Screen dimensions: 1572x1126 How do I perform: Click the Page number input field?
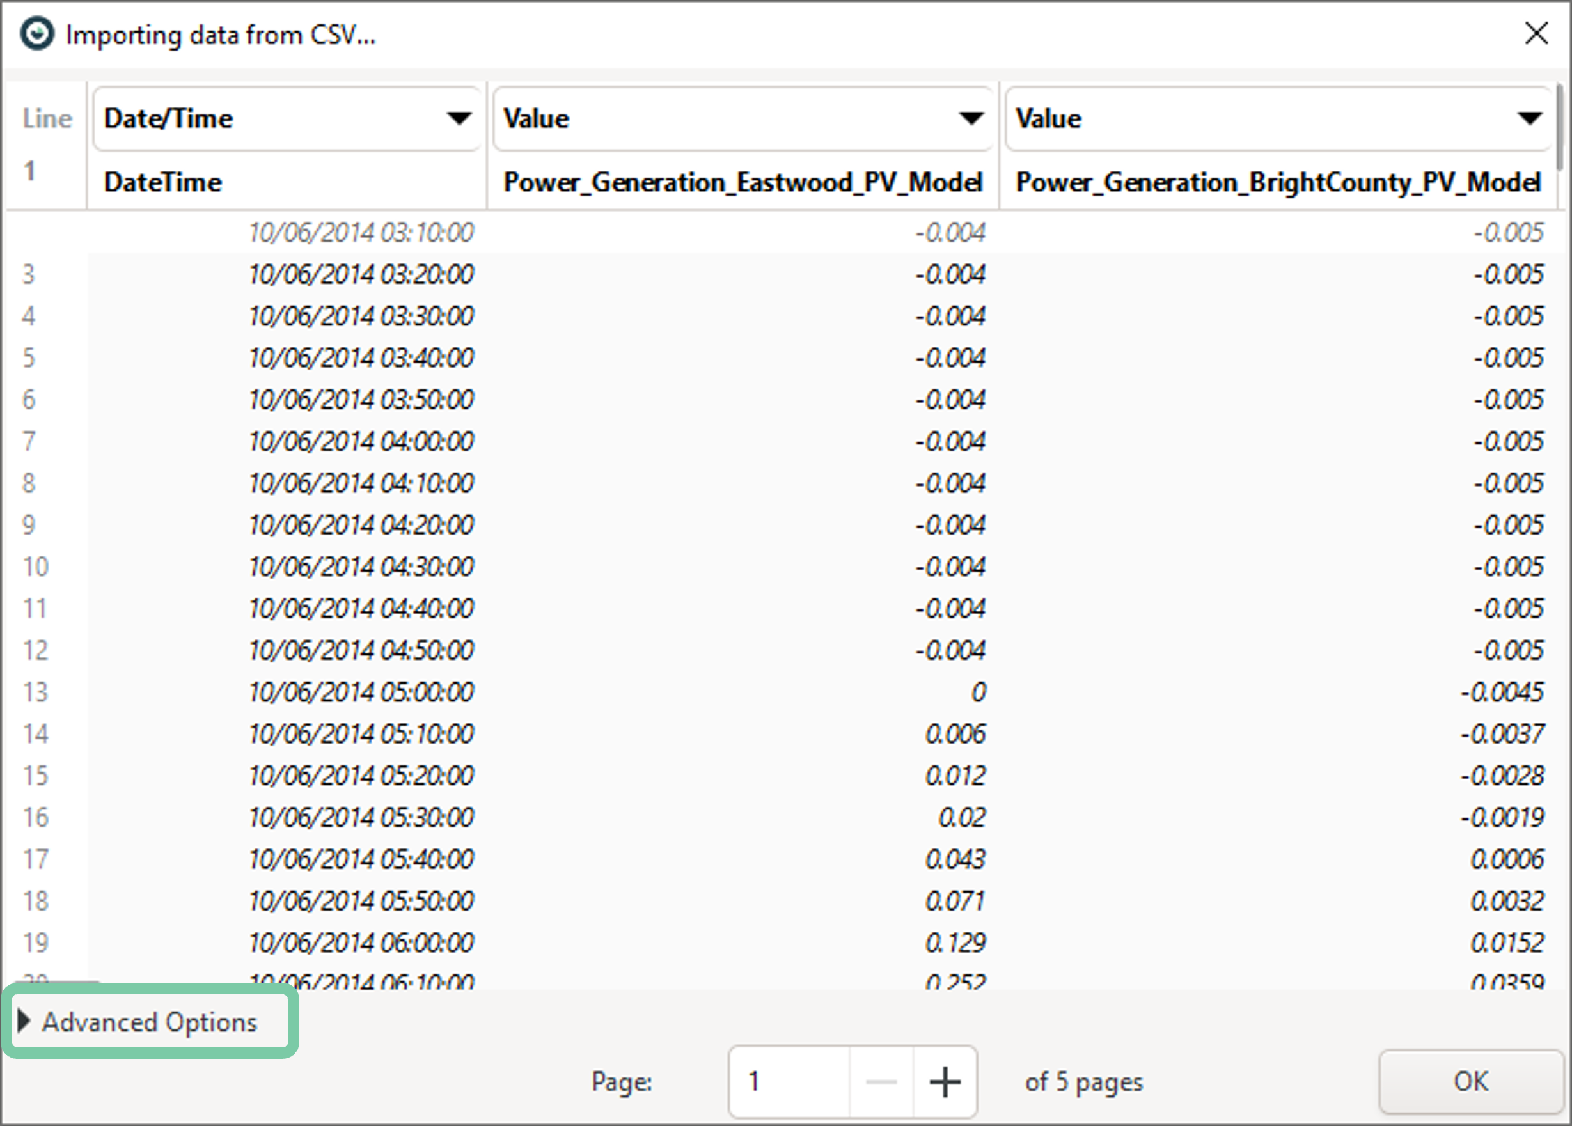tap(789, 1082)
